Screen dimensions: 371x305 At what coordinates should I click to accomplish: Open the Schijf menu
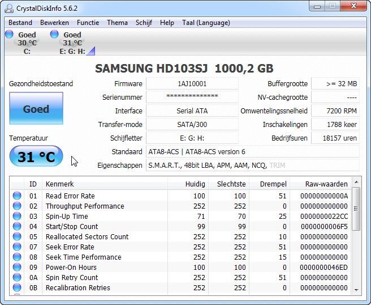pos(144,23)
